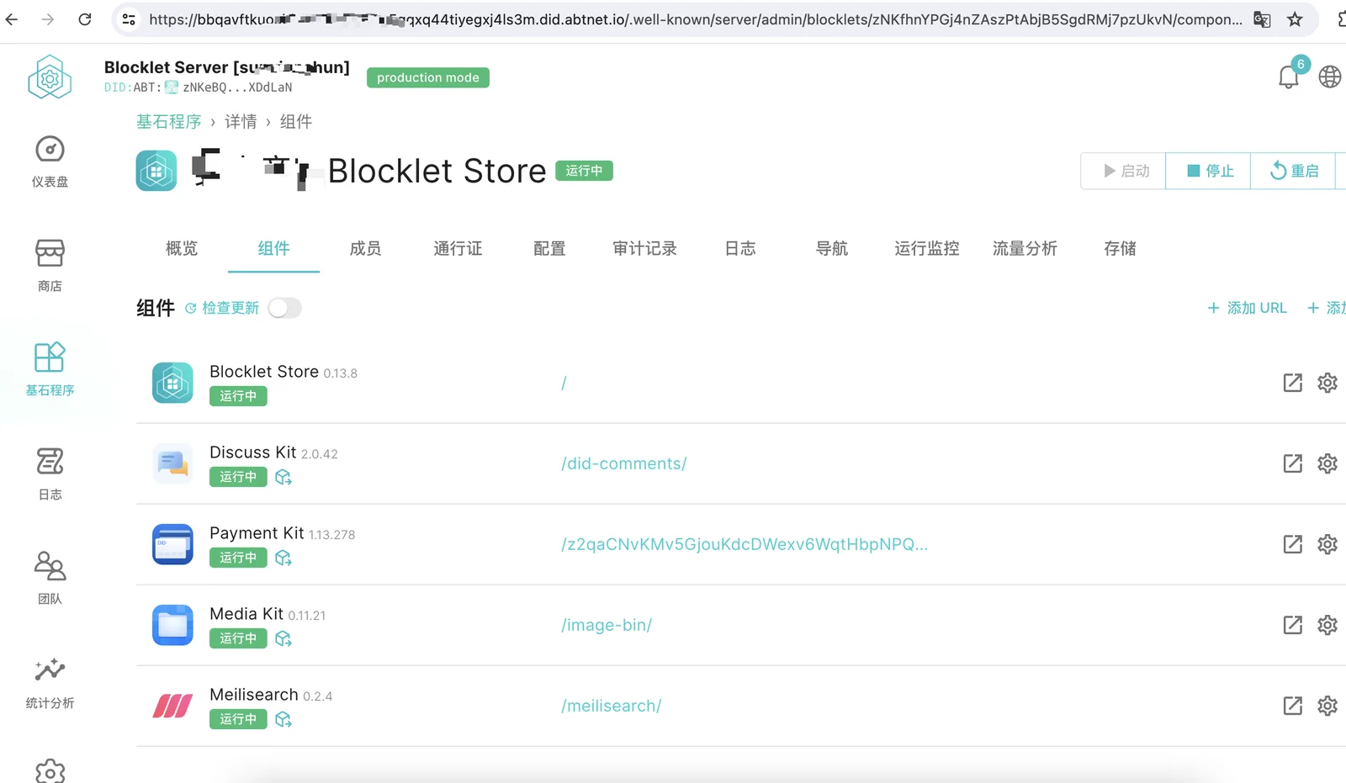
Task: Click the component icon beside Payment Kit status
Action: coord(284,558)
